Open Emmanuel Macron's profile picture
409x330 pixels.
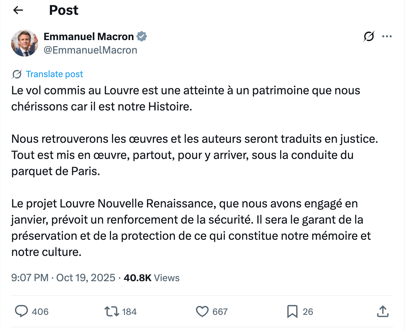click(x=25, y=43)
